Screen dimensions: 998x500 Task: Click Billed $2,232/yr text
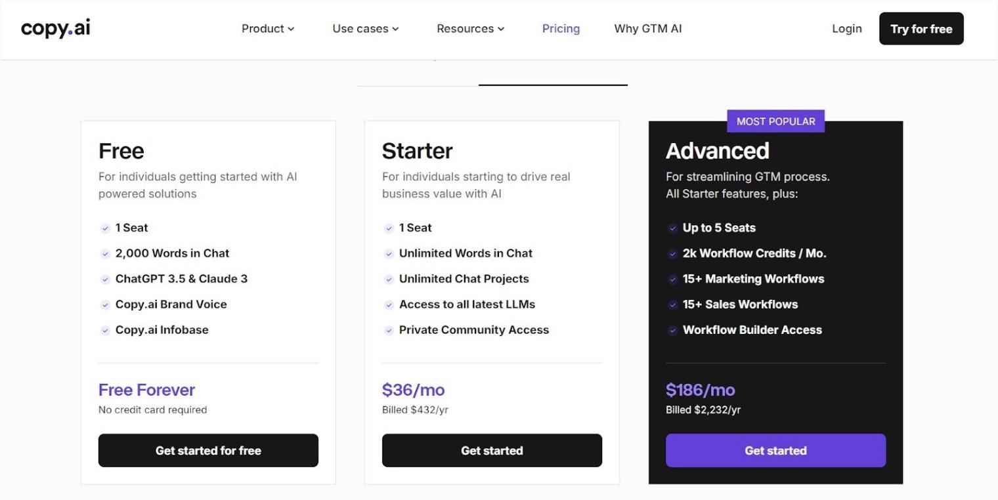click(703, 410)
